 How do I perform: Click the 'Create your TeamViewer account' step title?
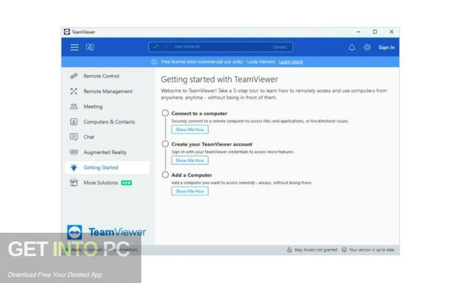212,144
